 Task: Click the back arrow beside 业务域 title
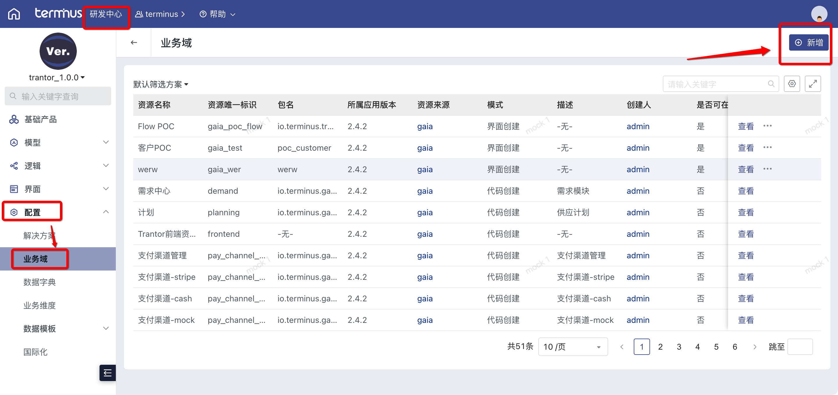coord(134,42)
